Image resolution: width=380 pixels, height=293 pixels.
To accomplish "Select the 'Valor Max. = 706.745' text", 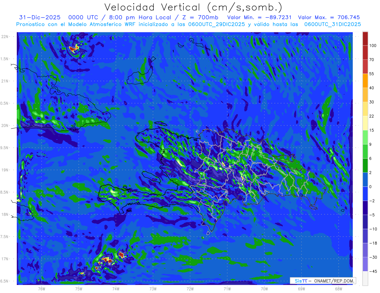I will point(329,17).
